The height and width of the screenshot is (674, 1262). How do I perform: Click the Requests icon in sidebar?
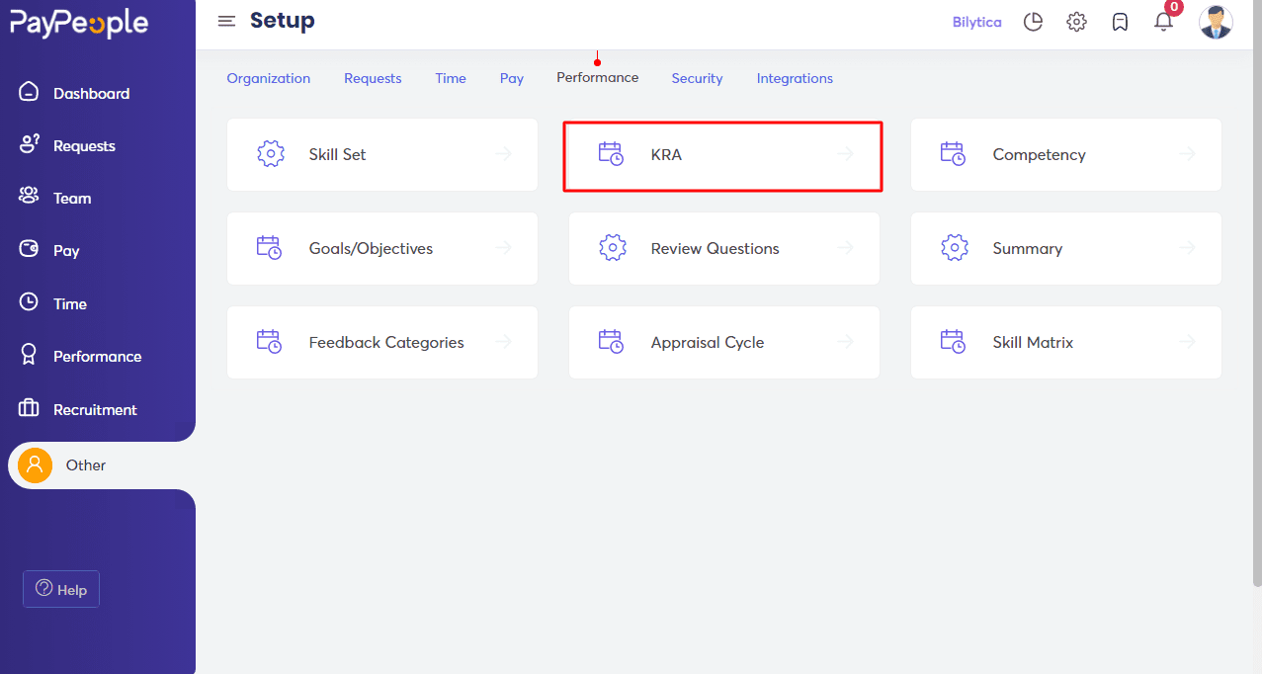click(x=30, y=144)
